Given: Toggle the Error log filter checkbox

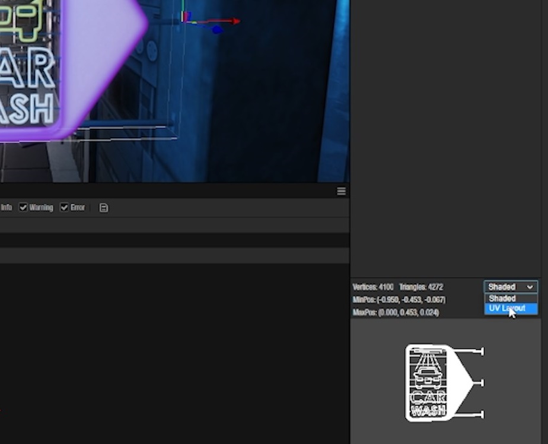Looking at the screenshot, I should point(64,208).
